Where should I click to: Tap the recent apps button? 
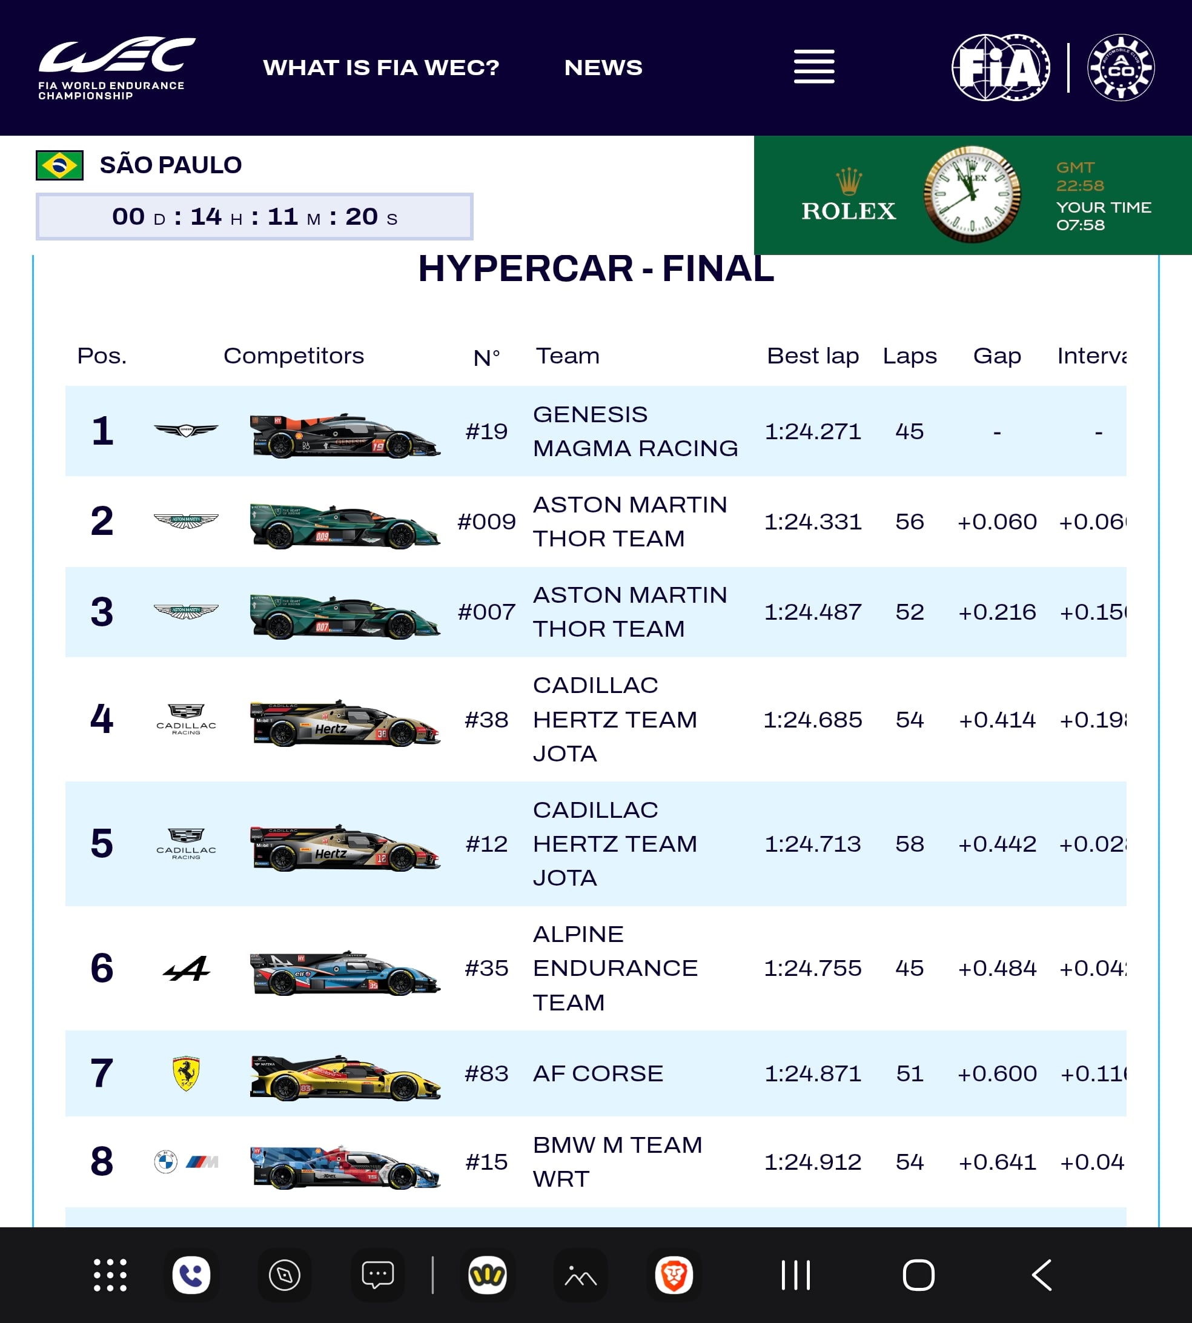click(x=796, y=1275)
